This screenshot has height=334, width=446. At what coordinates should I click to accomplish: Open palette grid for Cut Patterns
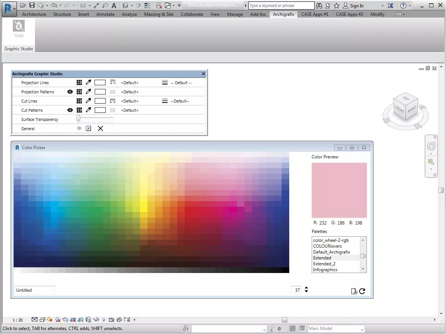pyautogui.click(x=79, y=110)
